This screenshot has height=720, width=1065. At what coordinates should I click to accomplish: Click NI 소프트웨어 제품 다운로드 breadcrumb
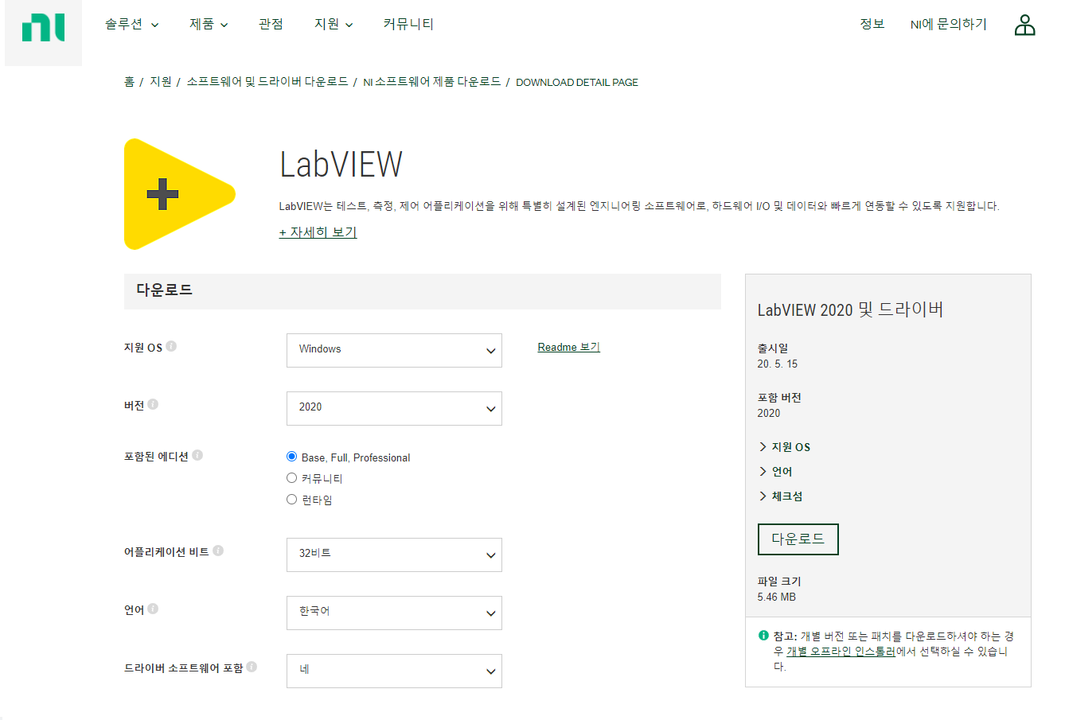(x=432, y=82)
